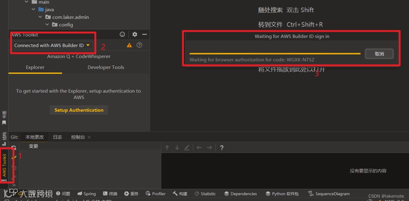409x201 pixels.
Task: Collapse the main folder in project tree
Action: pyautogui.click(x=27, y=2)
